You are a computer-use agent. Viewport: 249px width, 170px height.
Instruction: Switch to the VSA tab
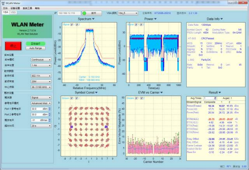6,12
